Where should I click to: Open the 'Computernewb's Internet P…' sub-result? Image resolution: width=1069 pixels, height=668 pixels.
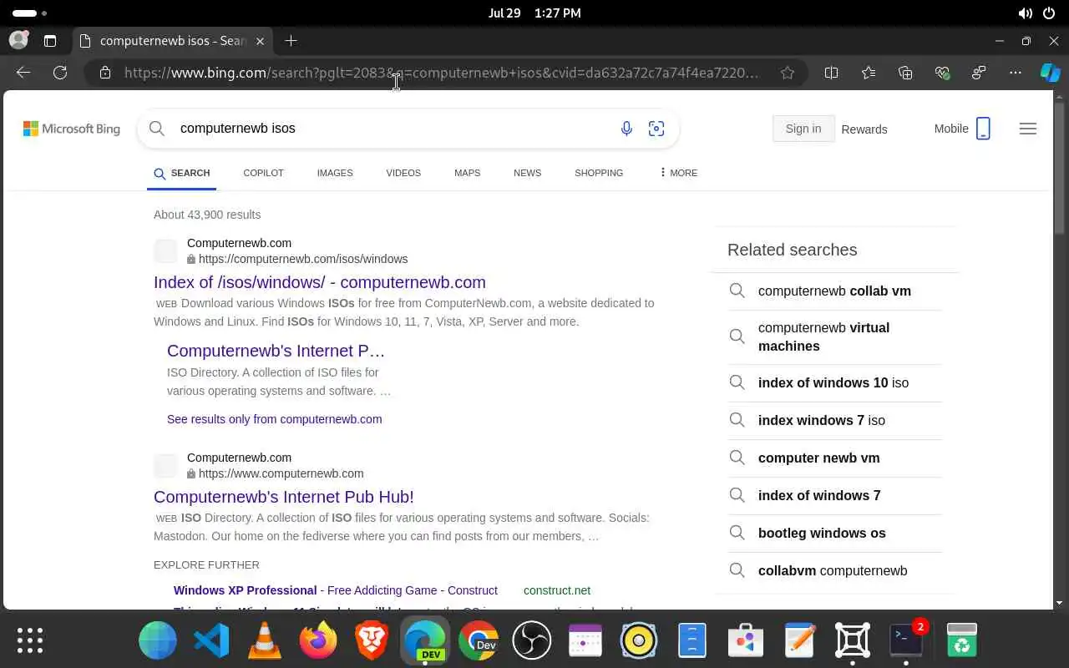coord(276,351)
